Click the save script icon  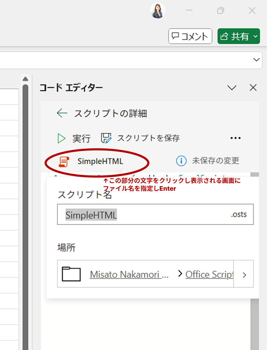click(x=106, y=138)
